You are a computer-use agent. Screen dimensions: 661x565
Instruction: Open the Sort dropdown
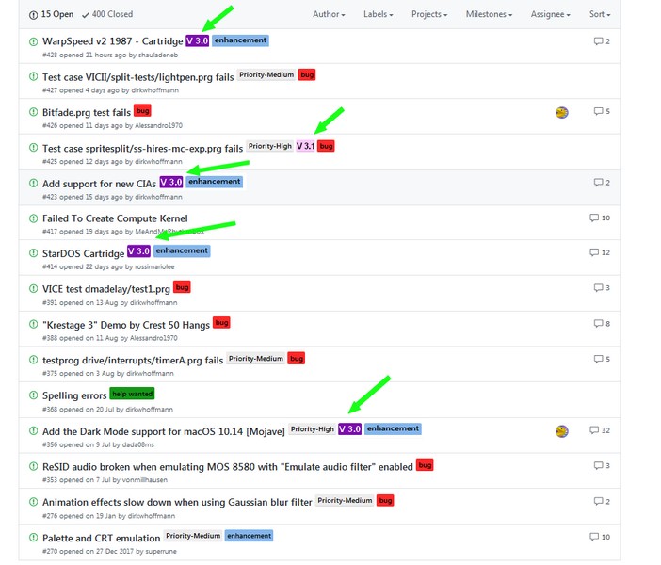600,14
